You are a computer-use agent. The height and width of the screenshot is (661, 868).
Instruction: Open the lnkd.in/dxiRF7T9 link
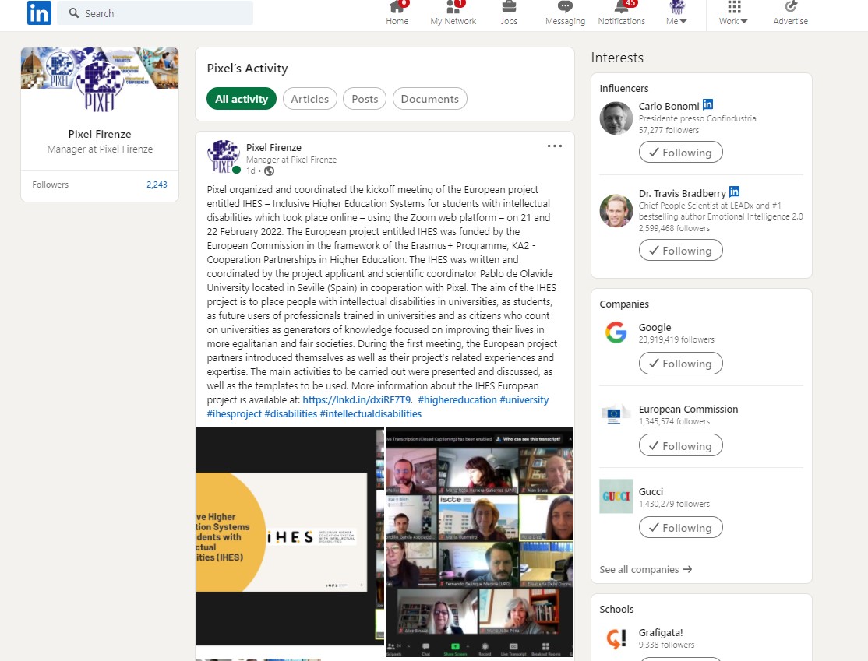pos(357,400)
